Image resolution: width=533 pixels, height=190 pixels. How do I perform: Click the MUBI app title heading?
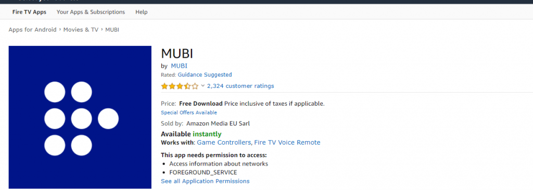177,54
